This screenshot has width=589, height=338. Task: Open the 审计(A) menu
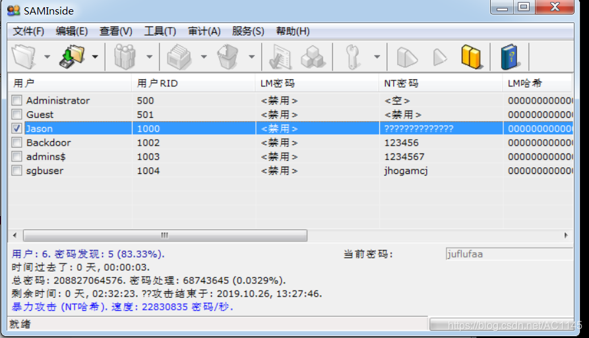pyautogui.click(x=204, y=31)
